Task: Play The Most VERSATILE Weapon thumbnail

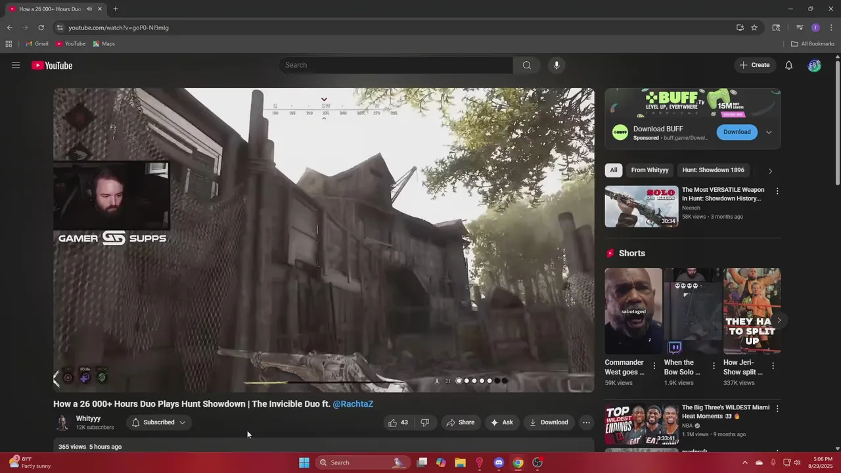Action: tap(642, 206)
